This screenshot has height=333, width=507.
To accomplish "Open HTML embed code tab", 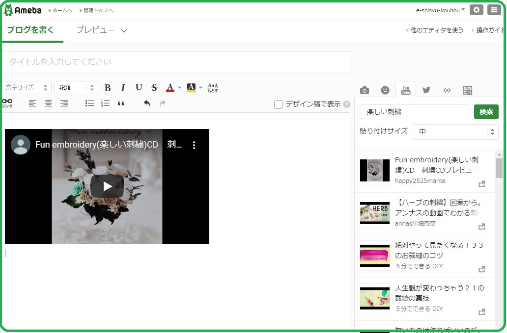I will pos(447,90).
